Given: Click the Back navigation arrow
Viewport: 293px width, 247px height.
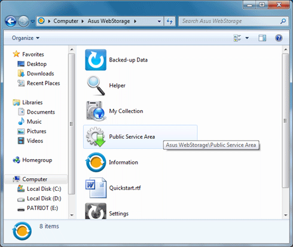Looking at the screenshot, I should click(11, 21).
